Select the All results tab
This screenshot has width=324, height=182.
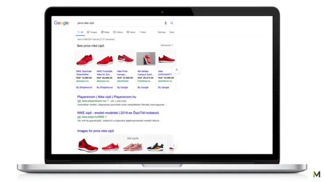[80, 32]
